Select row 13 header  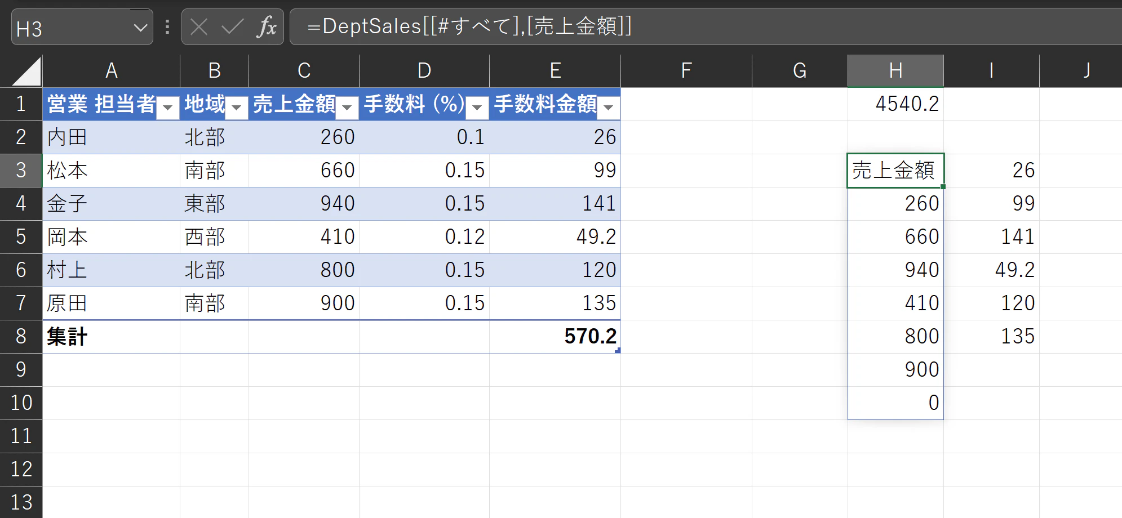(x=21, y=502)
